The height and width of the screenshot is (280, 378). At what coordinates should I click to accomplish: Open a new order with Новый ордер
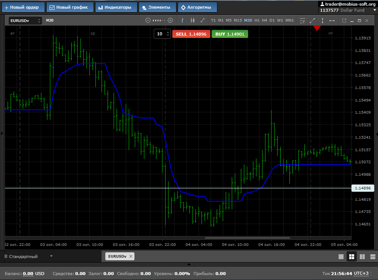coord(23,7)
